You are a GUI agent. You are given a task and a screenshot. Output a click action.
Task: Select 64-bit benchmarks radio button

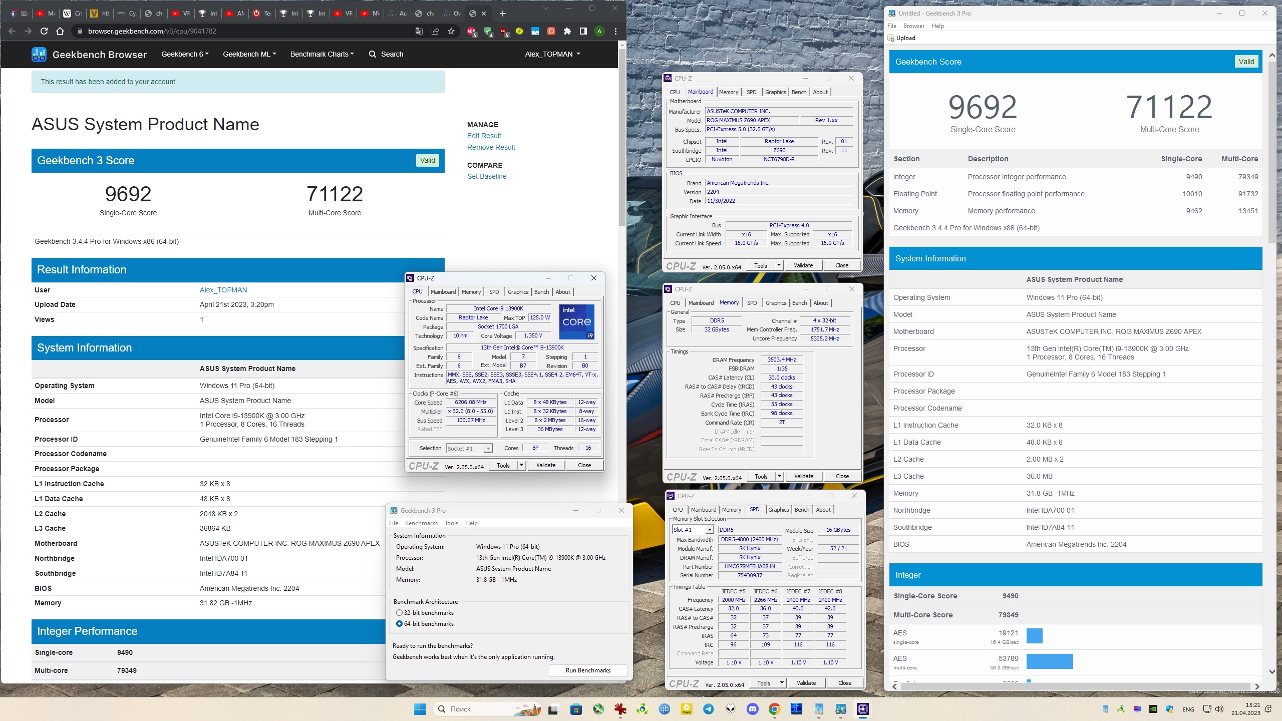(399, 624)
